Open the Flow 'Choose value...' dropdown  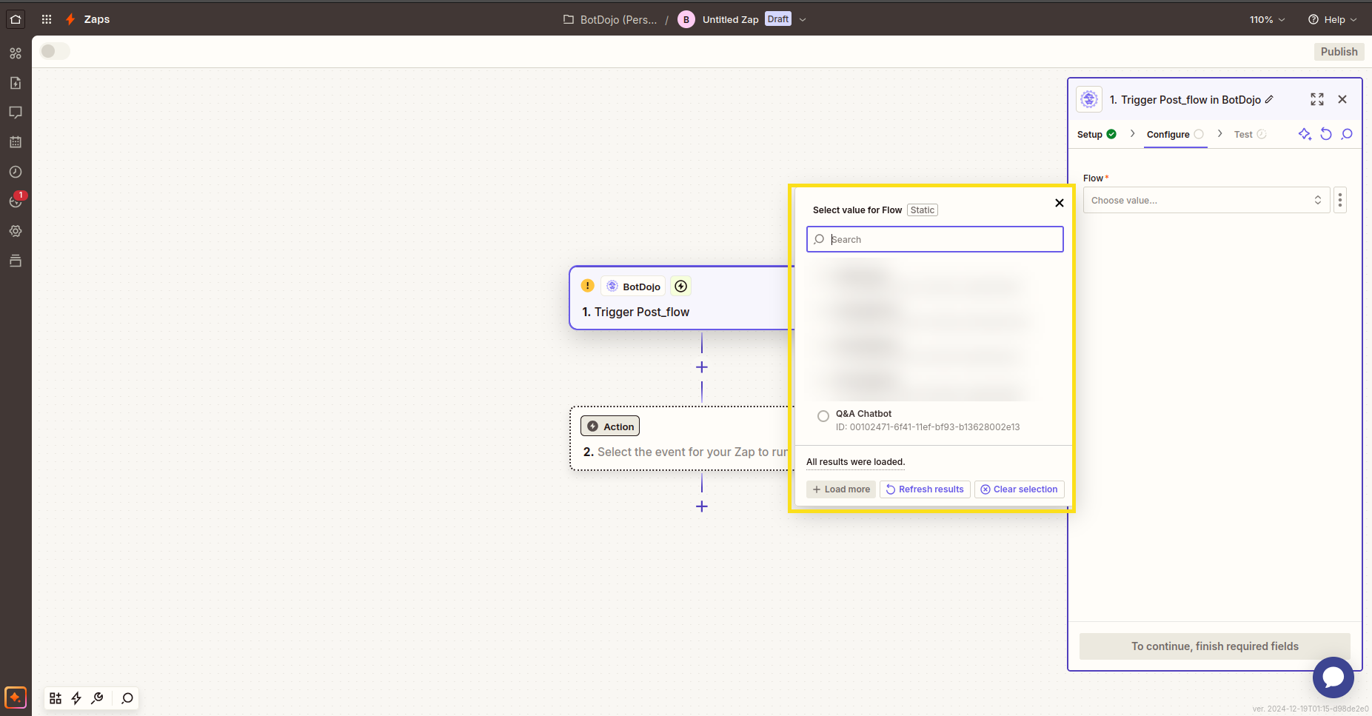pyautogui.click(x=1207, y=200)
